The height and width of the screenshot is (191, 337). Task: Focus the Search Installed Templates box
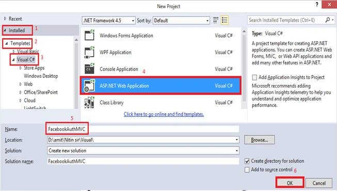(x=286, y=20)
